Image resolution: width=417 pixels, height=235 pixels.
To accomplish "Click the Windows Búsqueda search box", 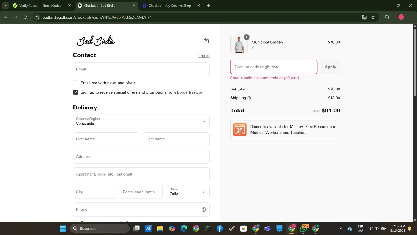I will pyautogui.click(x=100, y=229).
